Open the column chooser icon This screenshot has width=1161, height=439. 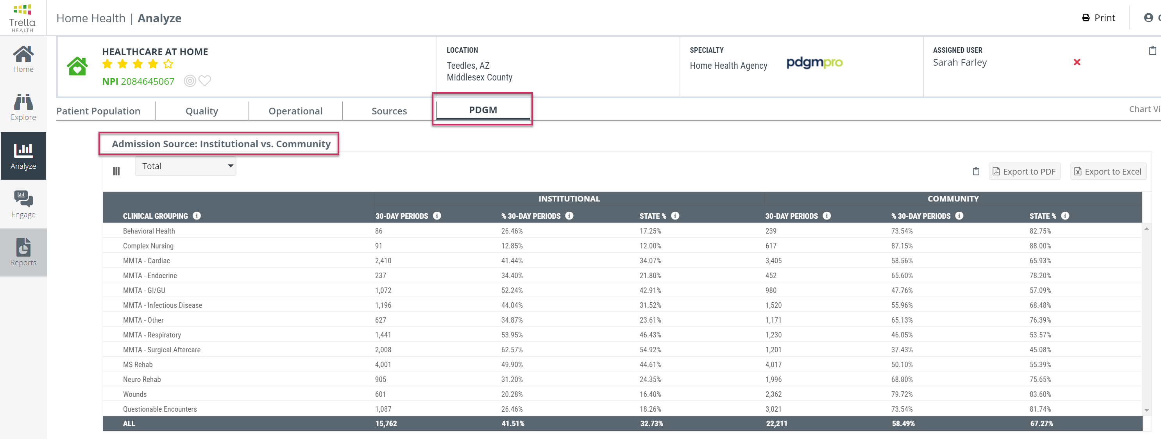click(116, 171)
